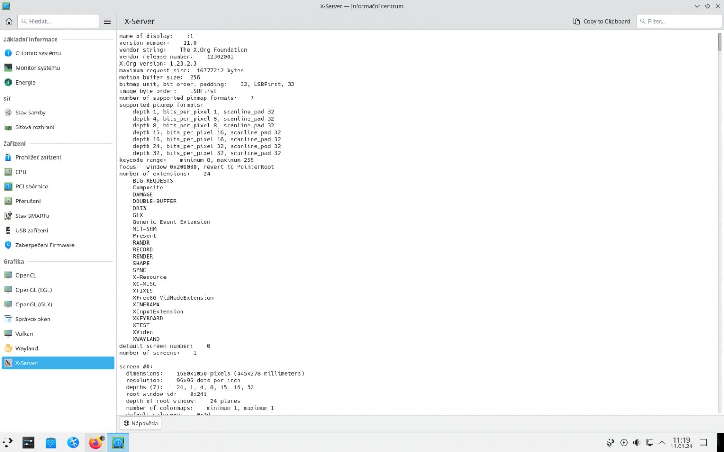Copy X-Server info with Copy to Clipboard

602,21
